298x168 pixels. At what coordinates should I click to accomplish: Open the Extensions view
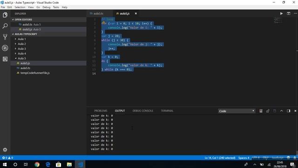5,59
